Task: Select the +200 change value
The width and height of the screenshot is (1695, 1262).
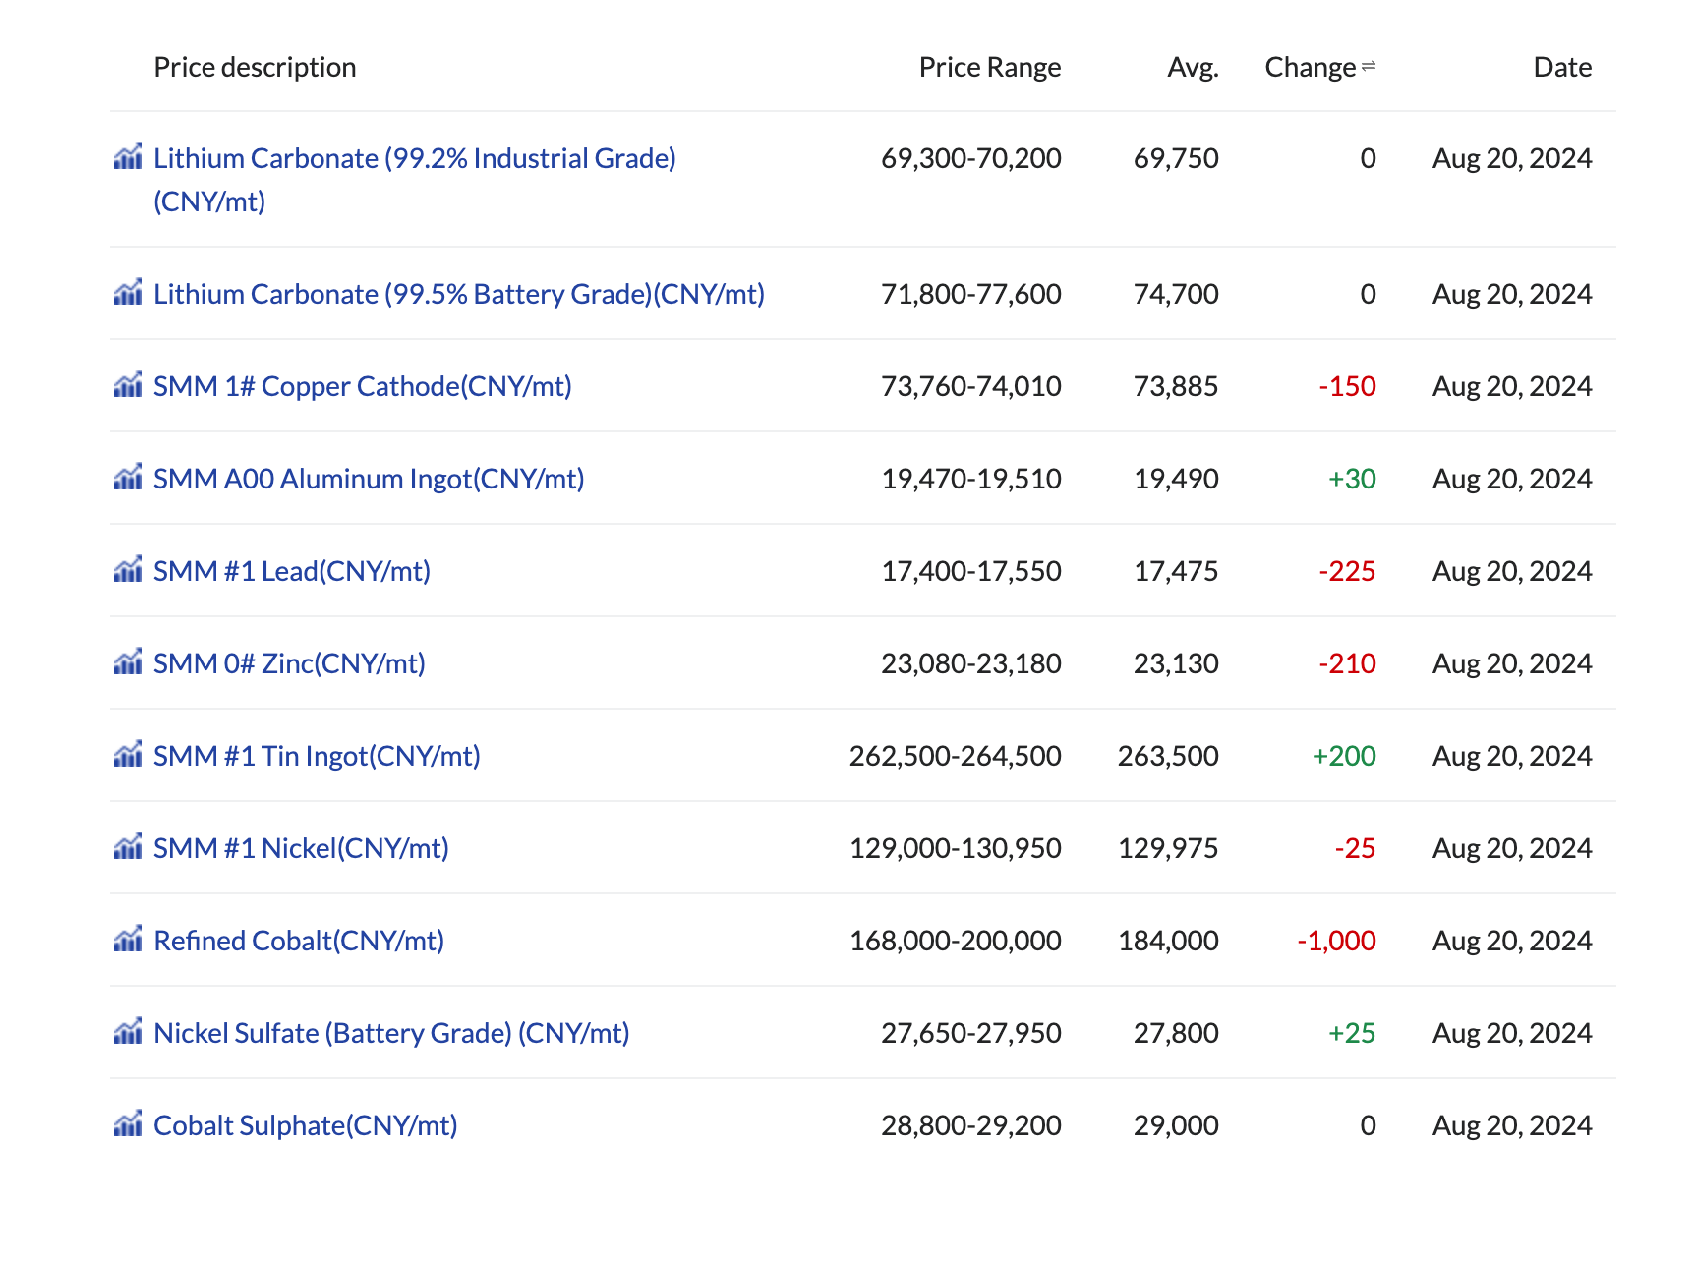Action: (x=1344, y=756)
